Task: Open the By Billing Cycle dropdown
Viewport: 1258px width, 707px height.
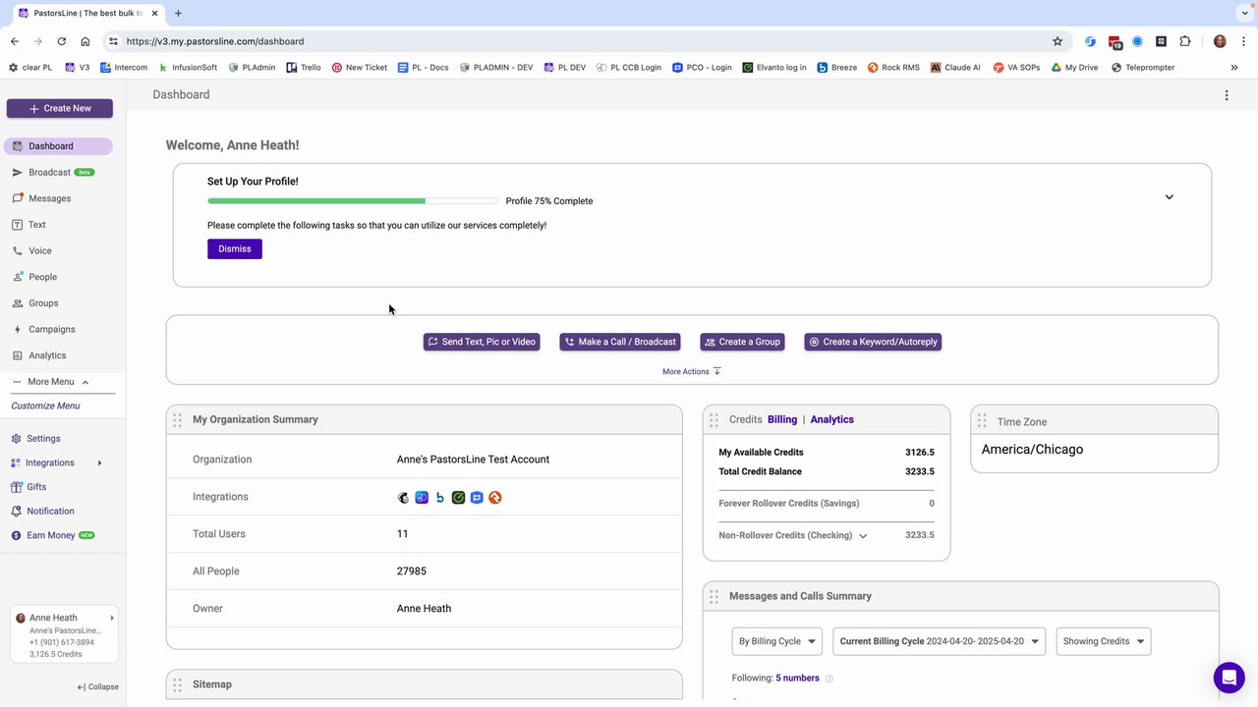Action: point(776,641)
